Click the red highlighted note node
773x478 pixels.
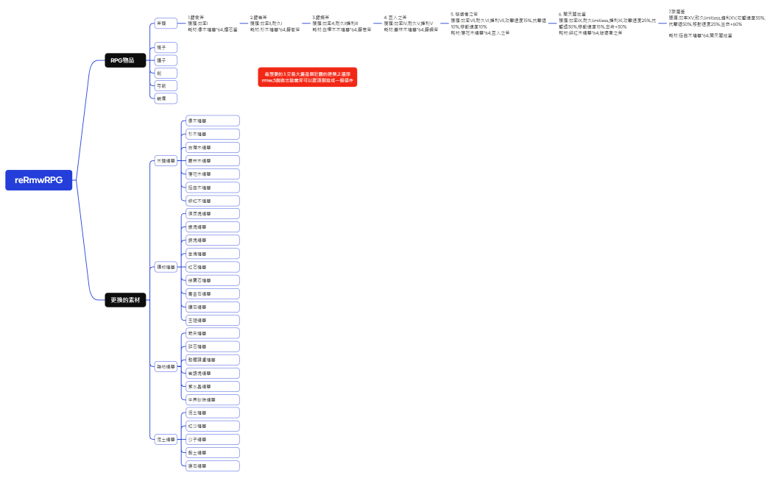307,77
